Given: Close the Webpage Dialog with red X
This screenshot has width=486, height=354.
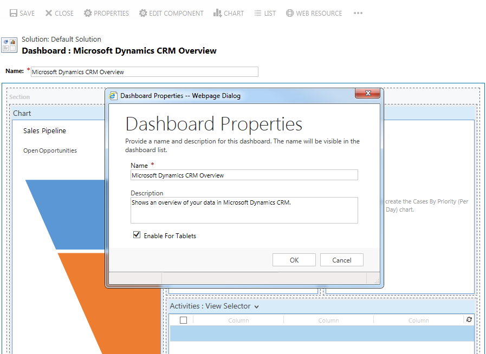Looking at the screenshot, I should point(368,94).
